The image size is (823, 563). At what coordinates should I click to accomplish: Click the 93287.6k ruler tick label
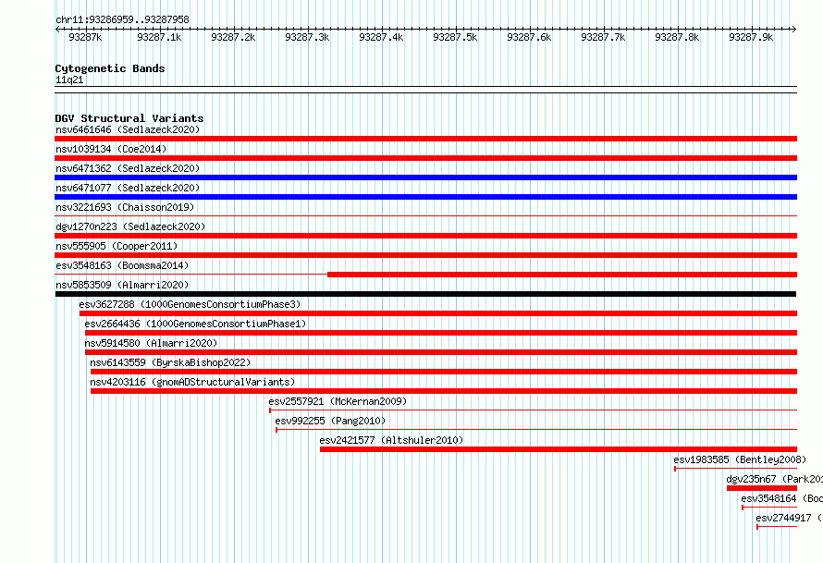(x=529, y=37)
